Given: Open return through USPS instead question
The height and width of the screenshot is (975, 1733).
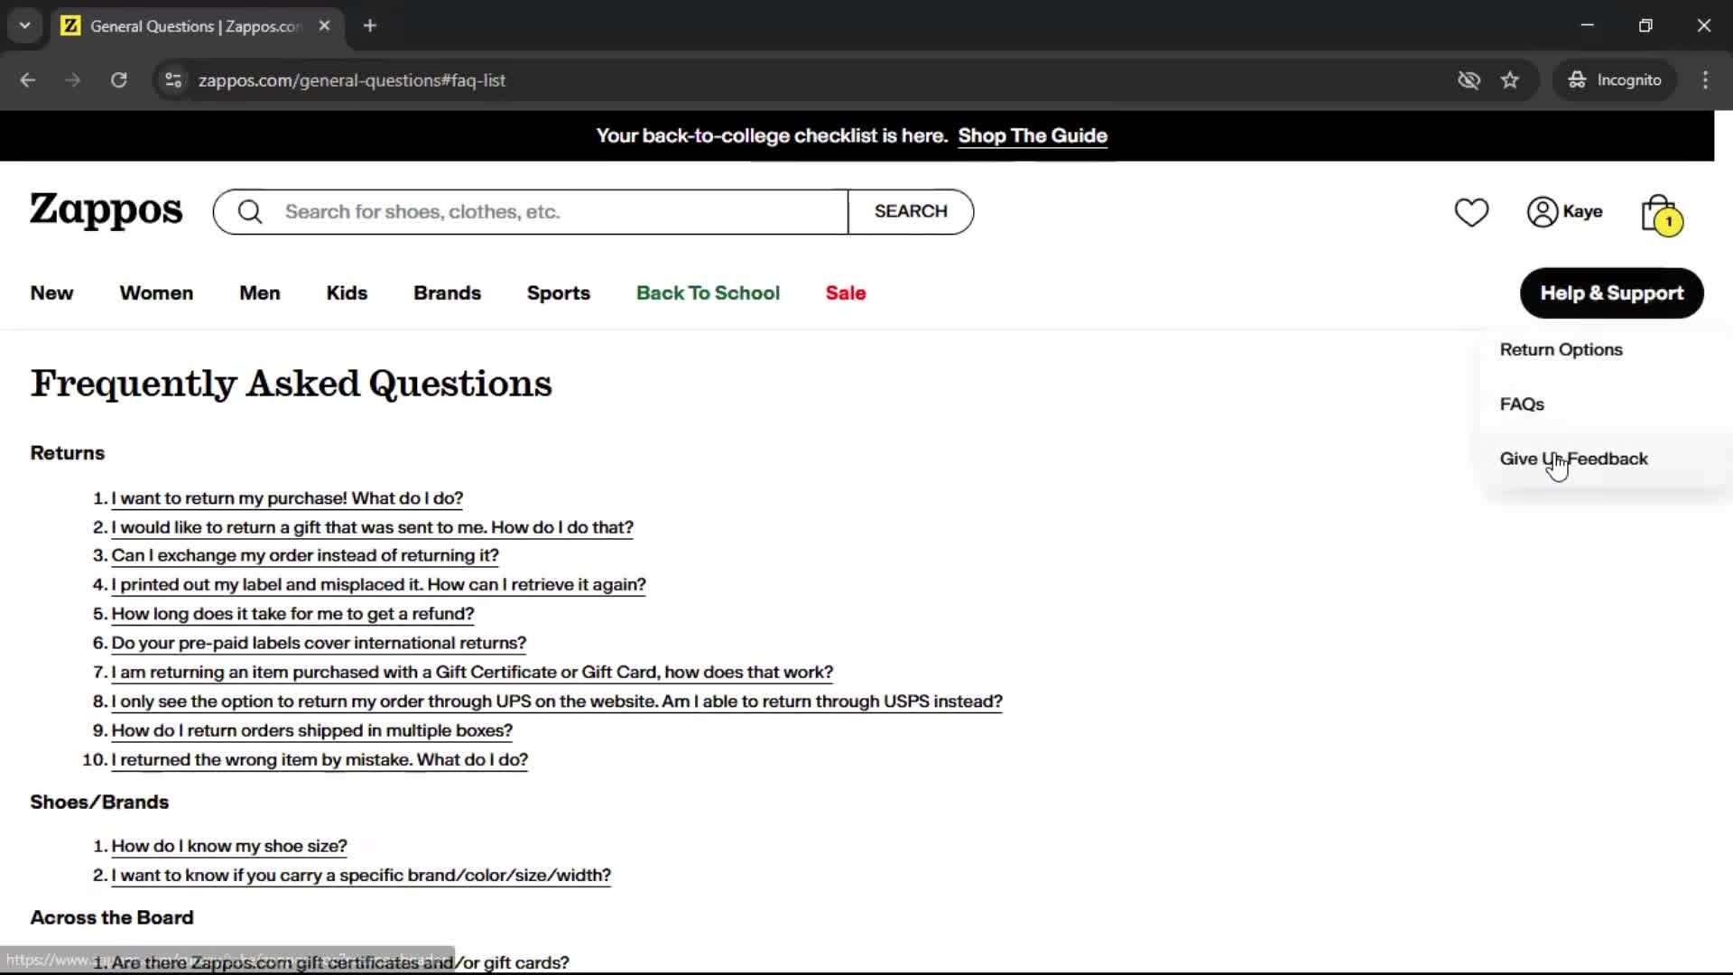Looking at the screenshot, I should [x=557, y=701].
